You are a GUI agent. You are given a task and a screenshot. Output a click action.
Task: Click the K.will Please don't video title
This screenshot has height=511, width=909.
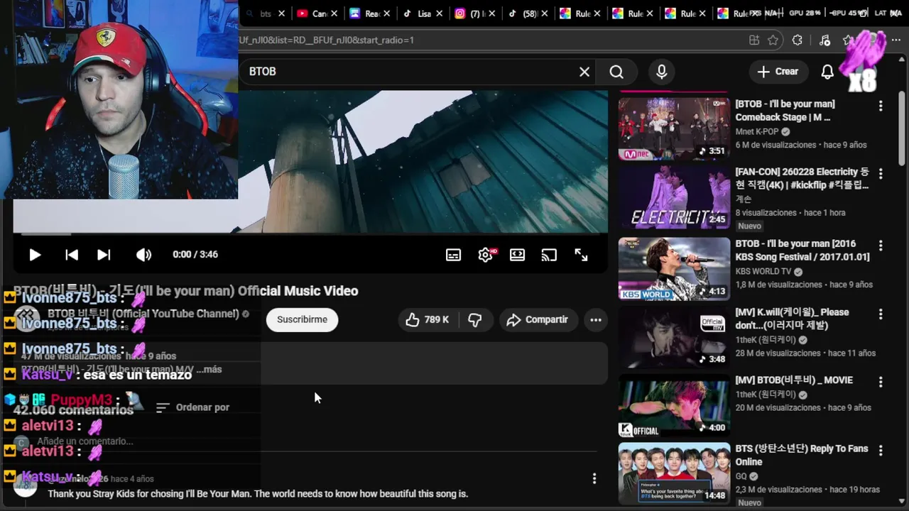(792, 319)
